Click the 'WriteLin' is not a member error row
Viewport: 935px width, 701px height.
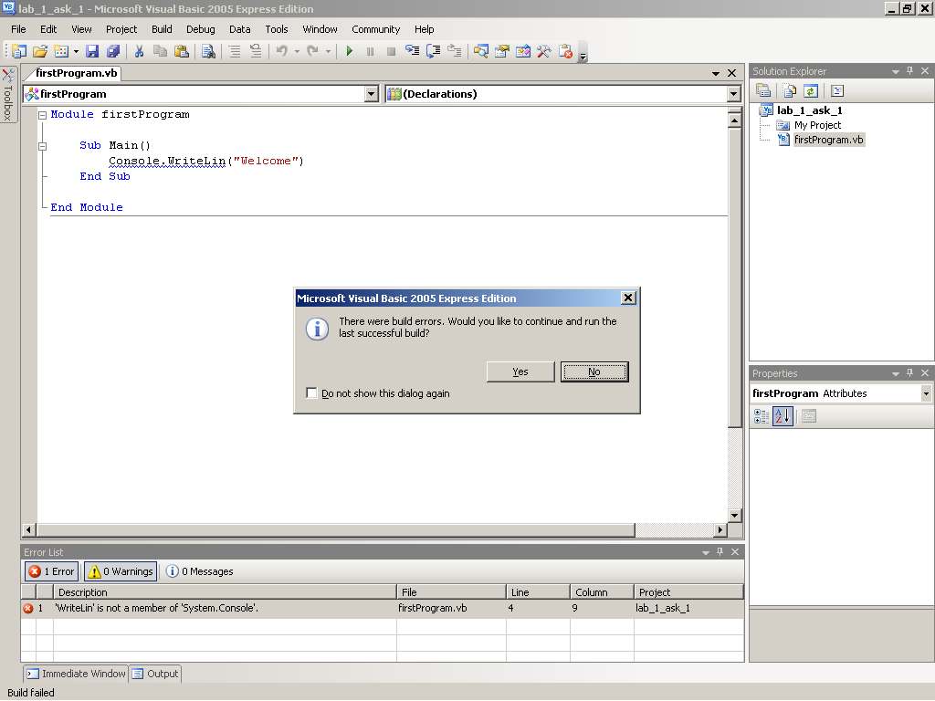pos(383,608)
